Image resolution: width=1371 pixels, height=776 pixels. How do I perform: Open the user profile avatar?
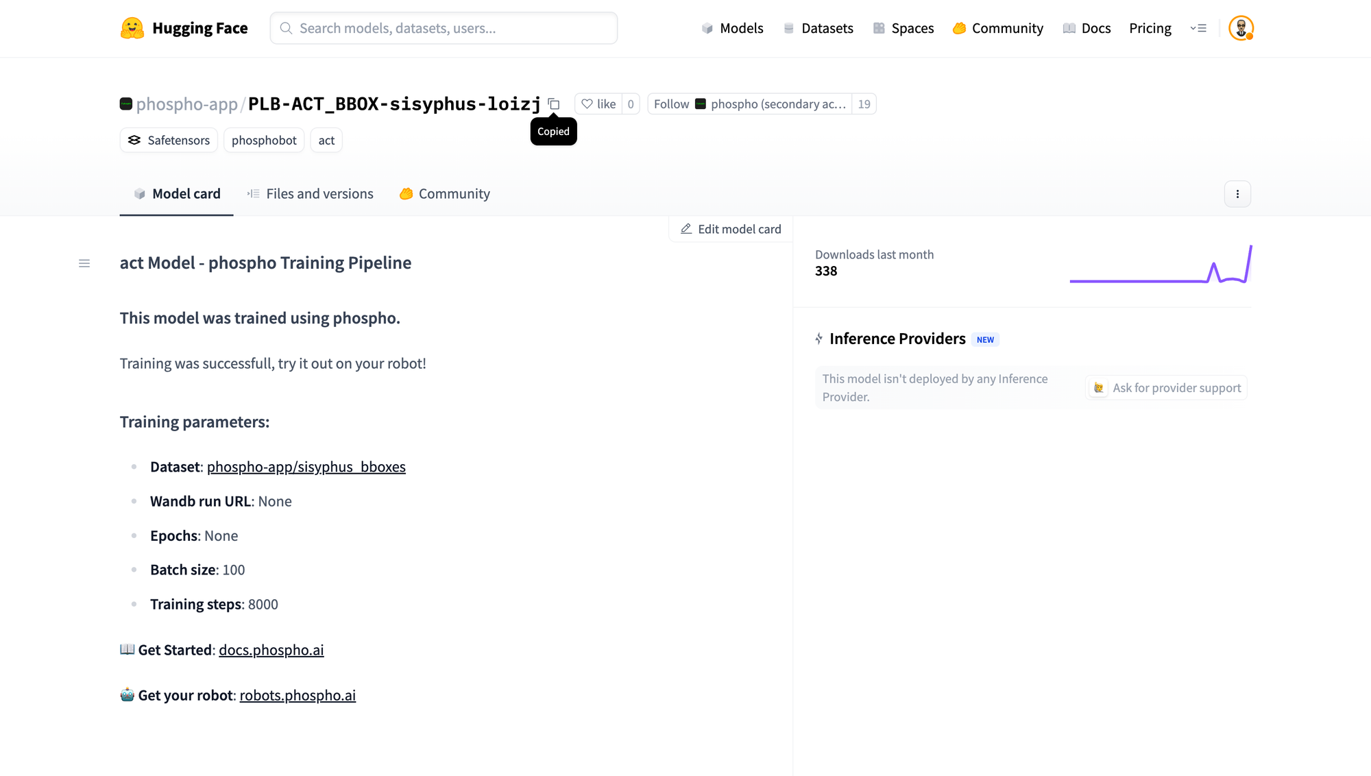(x=1241, y=28)
